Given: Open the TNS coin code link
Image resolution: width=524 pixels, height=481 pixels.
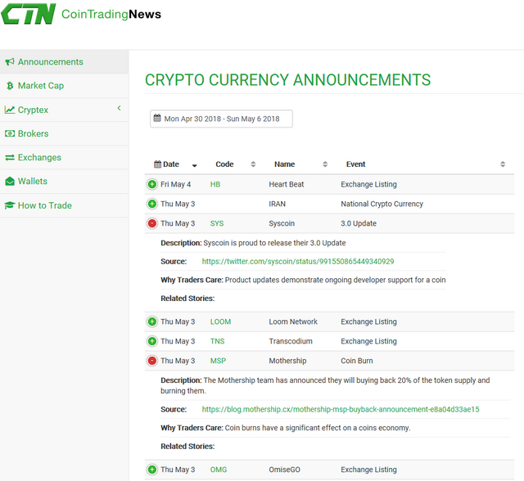Looking at the screenshot, I should pos(217,341).
